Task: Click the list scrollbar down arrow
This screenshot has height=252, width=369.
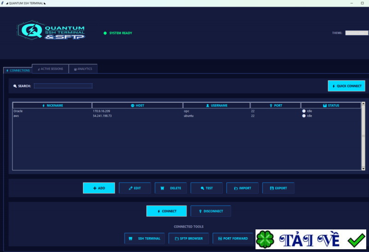Action: [x=363, y=169]
